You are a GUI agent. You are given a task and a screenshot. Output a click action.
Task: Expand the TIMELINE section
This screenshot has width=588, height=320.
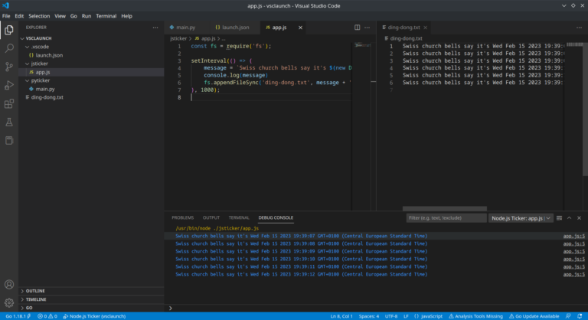tap(91, 299)
